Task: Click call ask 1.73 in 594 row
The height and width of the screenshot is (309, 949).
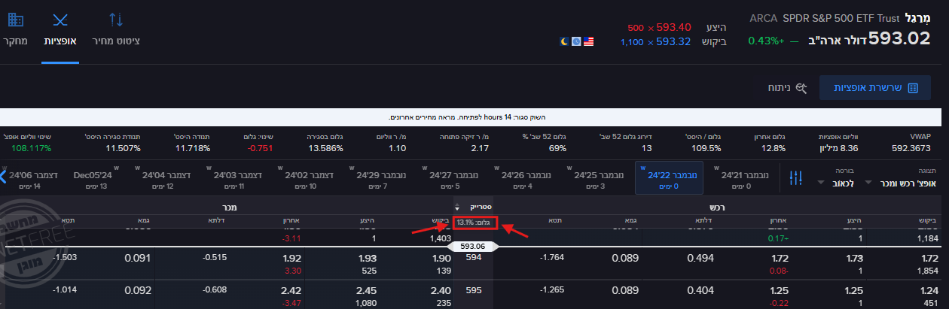Action: [x=856, y=258]
